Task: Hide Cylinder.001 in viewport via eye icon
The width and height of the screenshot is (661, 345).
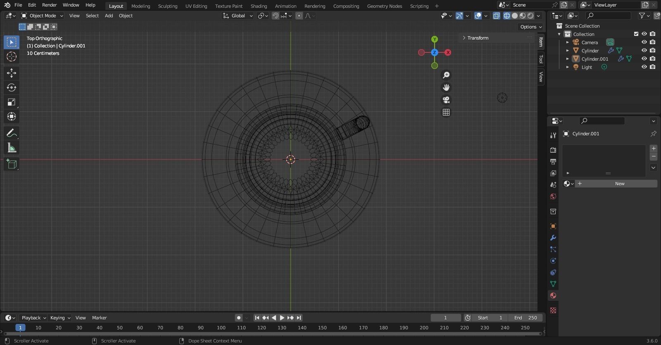Action: tap(644, 59)
